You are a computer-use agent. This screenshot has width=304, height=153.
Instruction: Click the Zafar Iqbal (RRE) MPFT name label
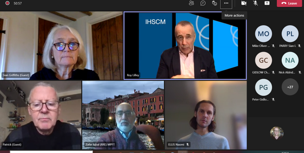[100, 144]
